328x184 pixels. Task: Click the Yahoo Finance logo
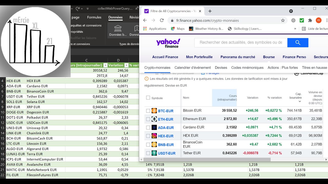[168, 43]
